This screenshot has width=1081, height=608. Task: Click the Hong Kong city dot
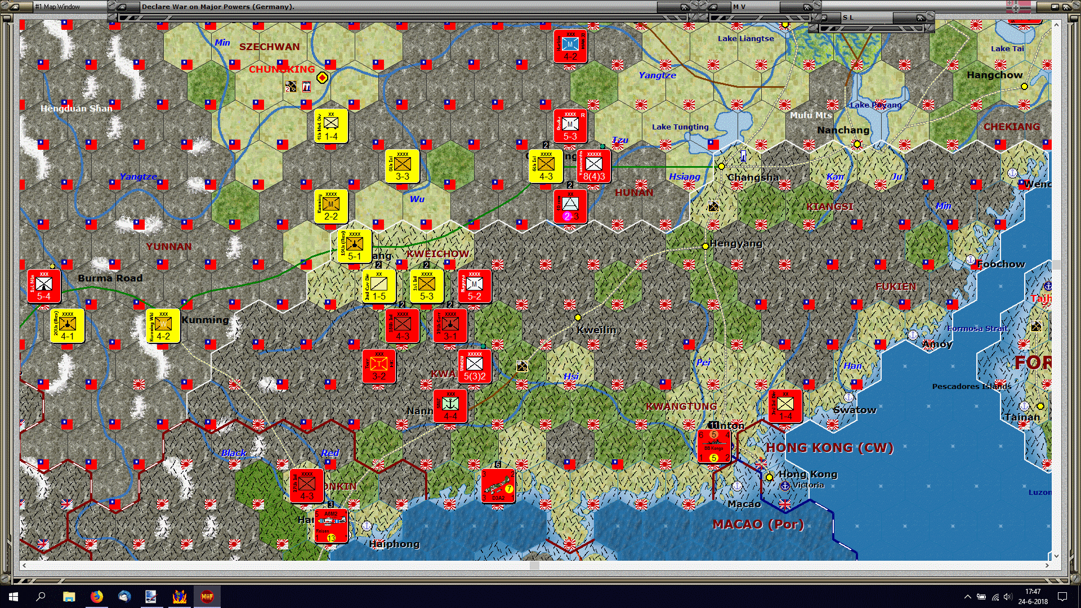(769, 477)
